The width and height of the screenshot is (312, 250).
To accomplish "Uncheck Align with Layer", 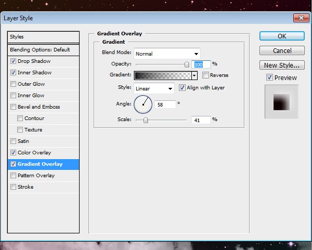I will (182, 88).
